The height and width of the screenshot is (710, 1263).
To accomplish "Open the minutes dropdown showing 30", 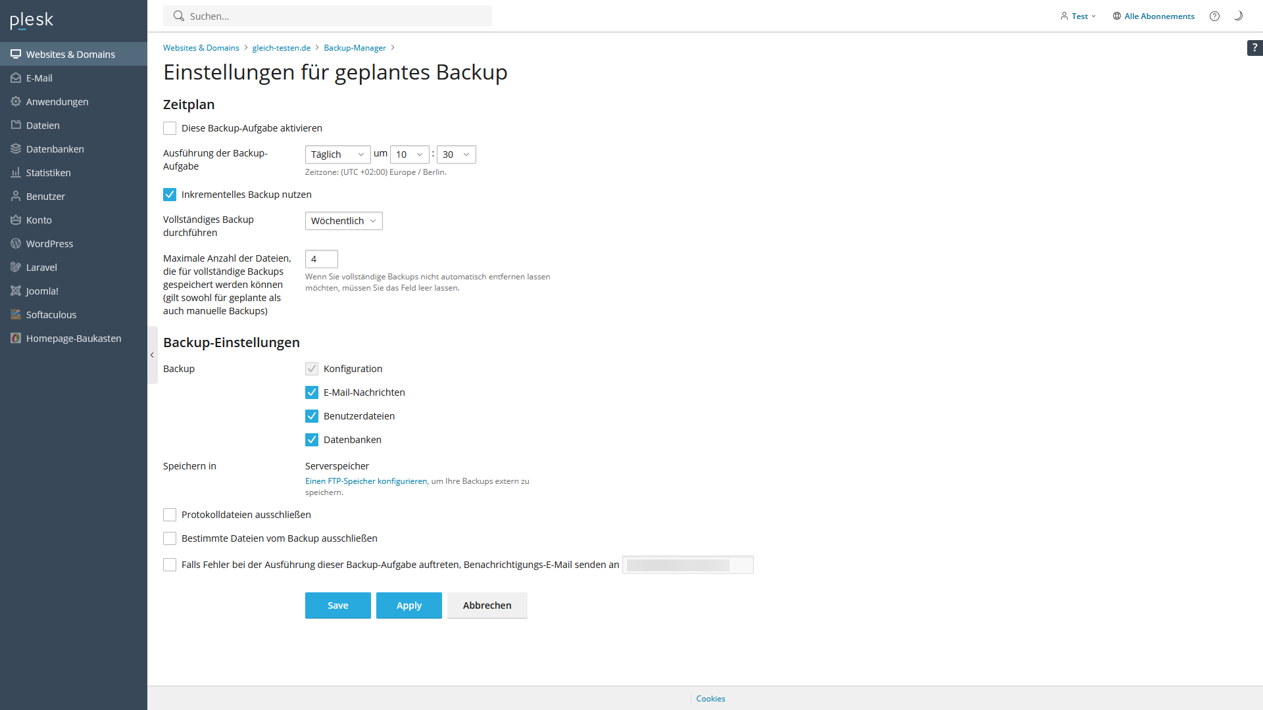I will click(455, 154).
